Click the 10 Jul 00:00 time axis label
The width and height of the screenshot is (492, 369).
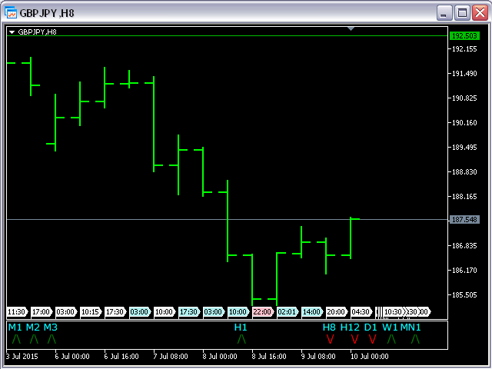[370, 357]
